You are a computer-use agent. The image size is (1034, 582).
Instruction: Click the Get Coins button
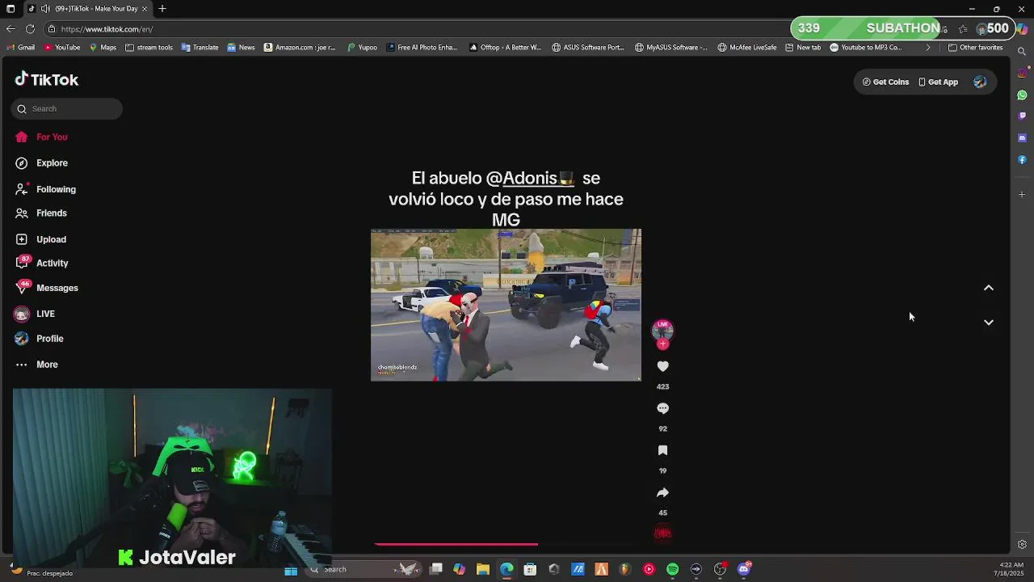point(886,82)
